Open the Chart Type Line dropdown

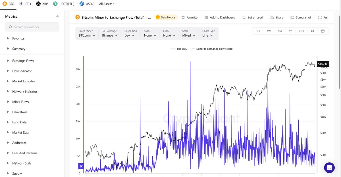pyautogui.click(x=209, y=33)
